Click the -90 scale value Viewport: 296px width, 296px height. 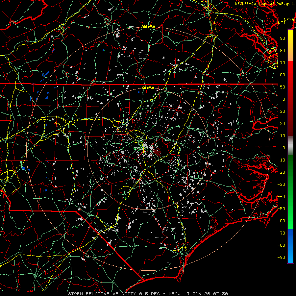(281, 258)
